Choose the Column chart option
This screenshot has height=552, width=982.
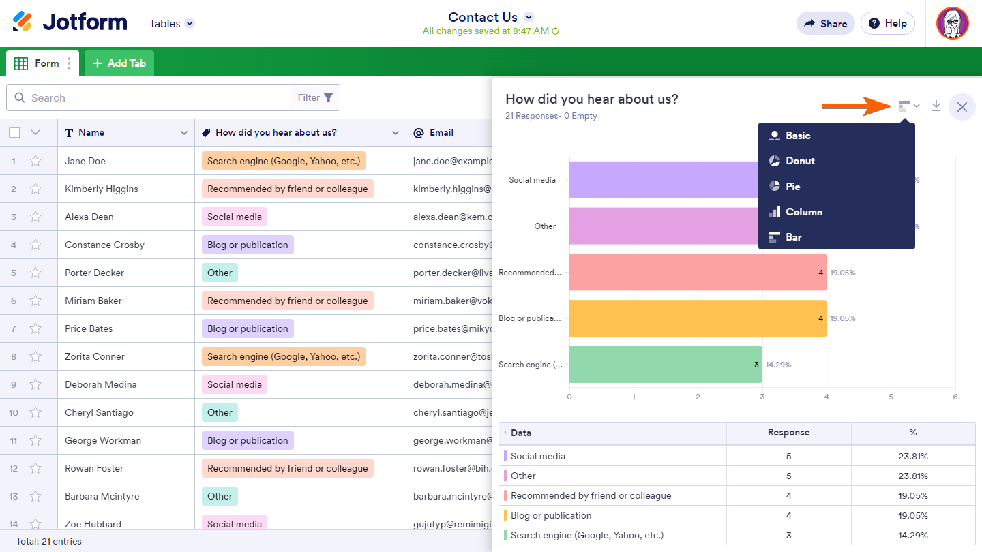[x=803, y=212]
